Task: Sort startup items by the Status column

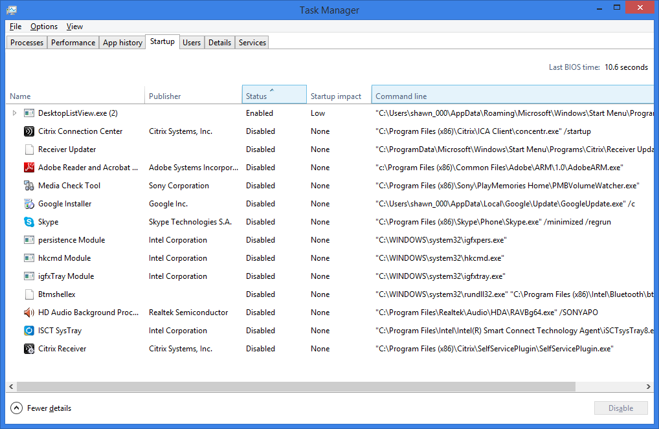Action: pyautogui.click(x=274, y=94)
